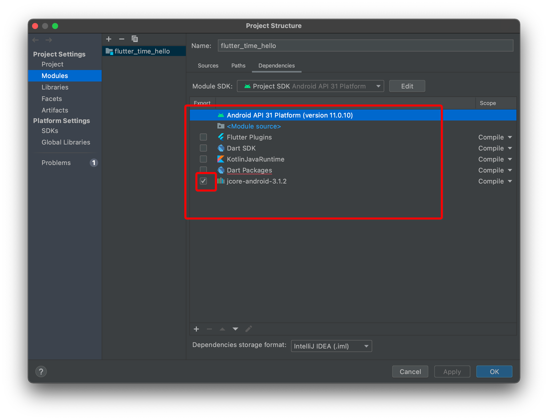Click the KotlinJavaRuntime Kotlin icon
548x420 pixels.
point(221,159)
